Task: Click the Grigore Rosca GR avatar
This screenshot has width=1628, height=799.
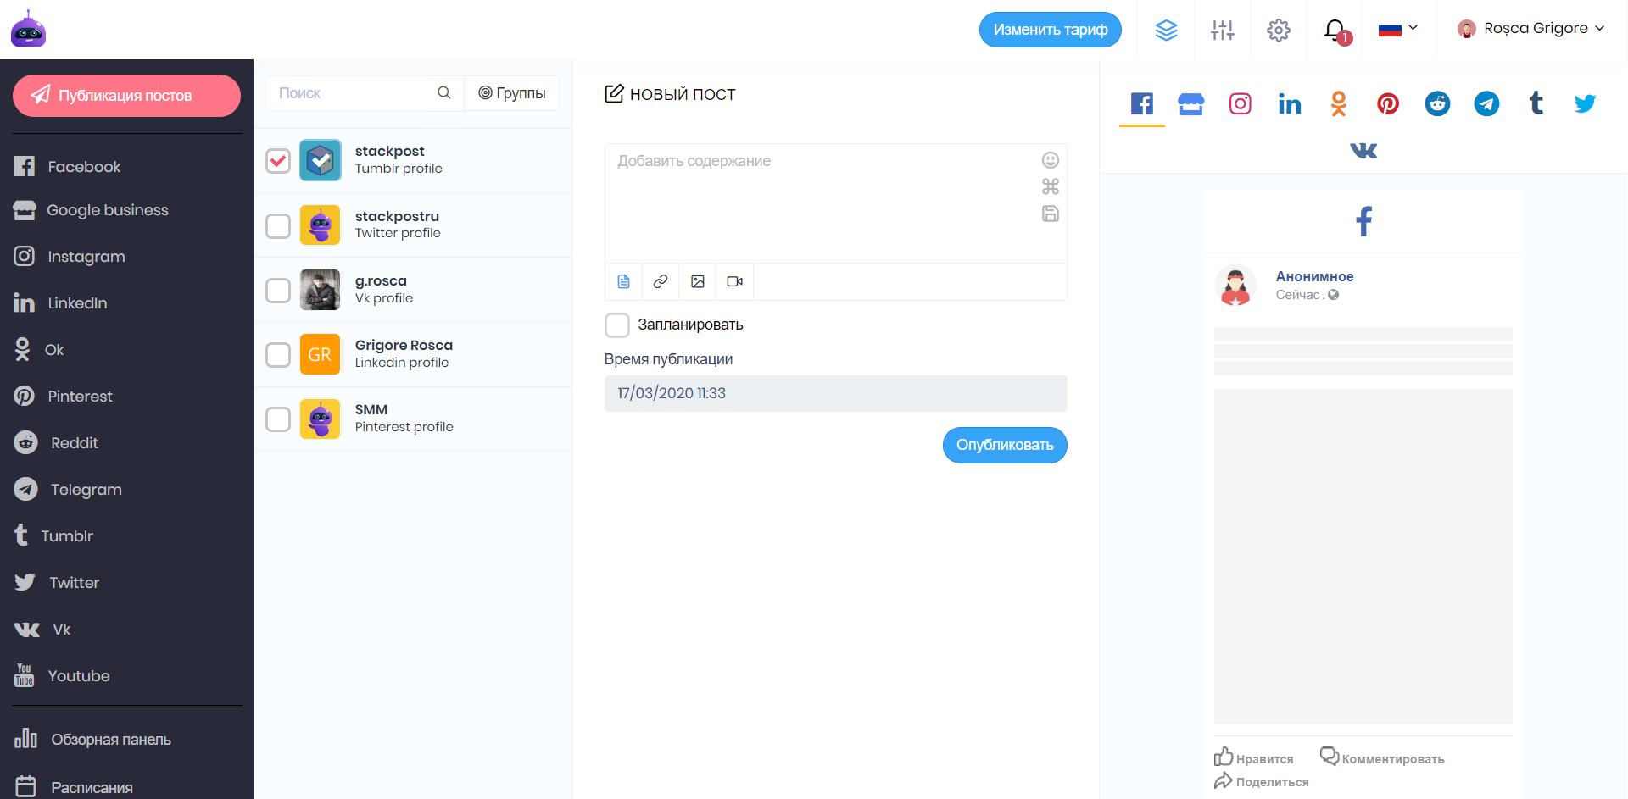Action: coord(321,354)
